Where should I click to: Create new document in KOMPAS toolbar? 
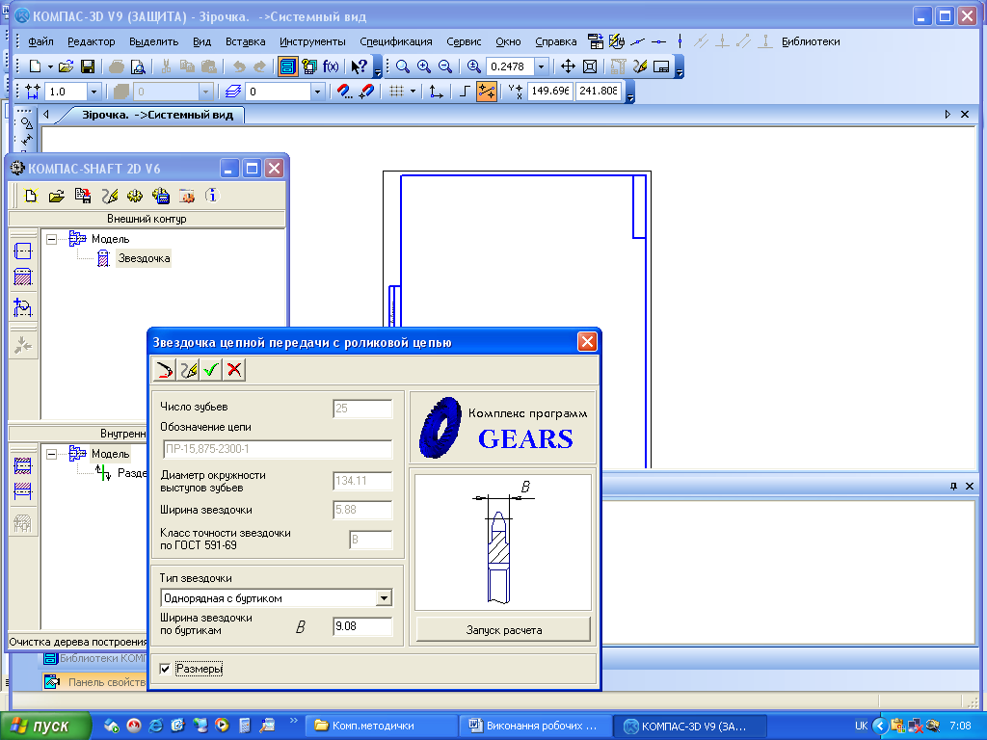tap(36, 66)
